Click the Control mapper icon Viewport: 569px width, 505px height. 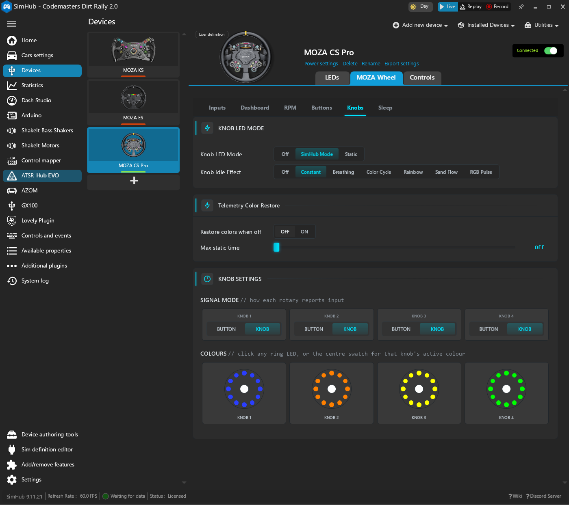tap(12, 160)
